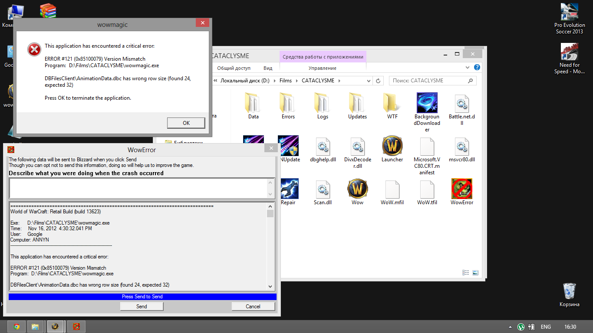Open the Управление ribbon tab
This screenshot has width=593, height=333.
(323, 68)
